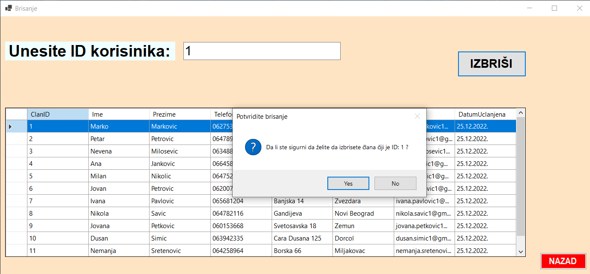Select phone cell 060153668

coord(241,226)
